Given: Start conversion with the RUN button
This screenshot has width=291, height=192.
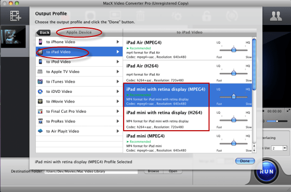Looking at the screenshot, I should click(x=266, y=172).
